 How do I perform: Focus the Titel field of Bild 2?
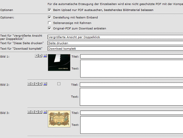click(131, 85)
